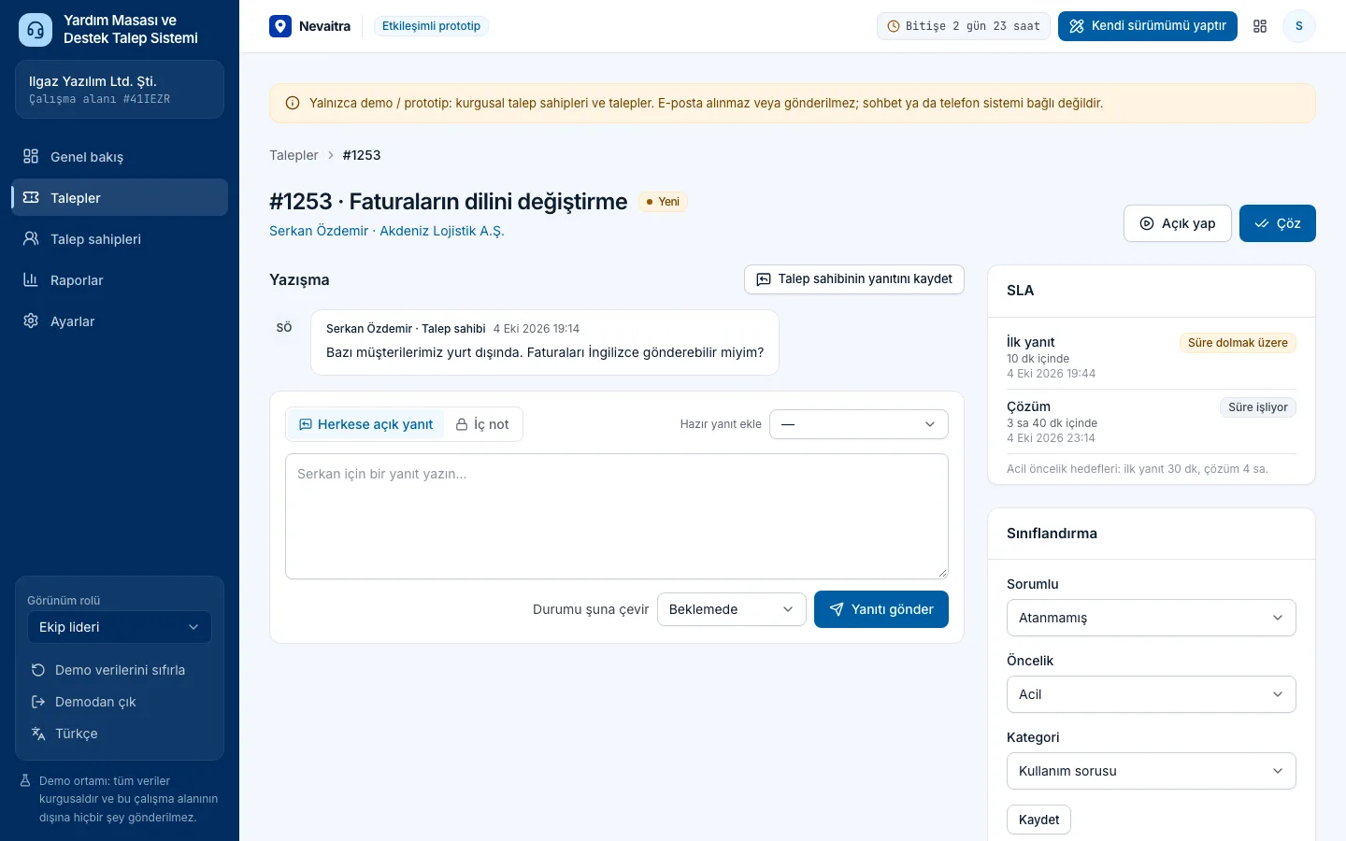Image resolution: width=1346 pixels, height=841 pixels.
Task: Click the info icon in the demo banner
Action: (x=293, y=104)
